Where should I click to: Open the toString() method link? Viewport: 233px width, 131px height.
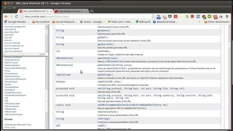[104, 119]
